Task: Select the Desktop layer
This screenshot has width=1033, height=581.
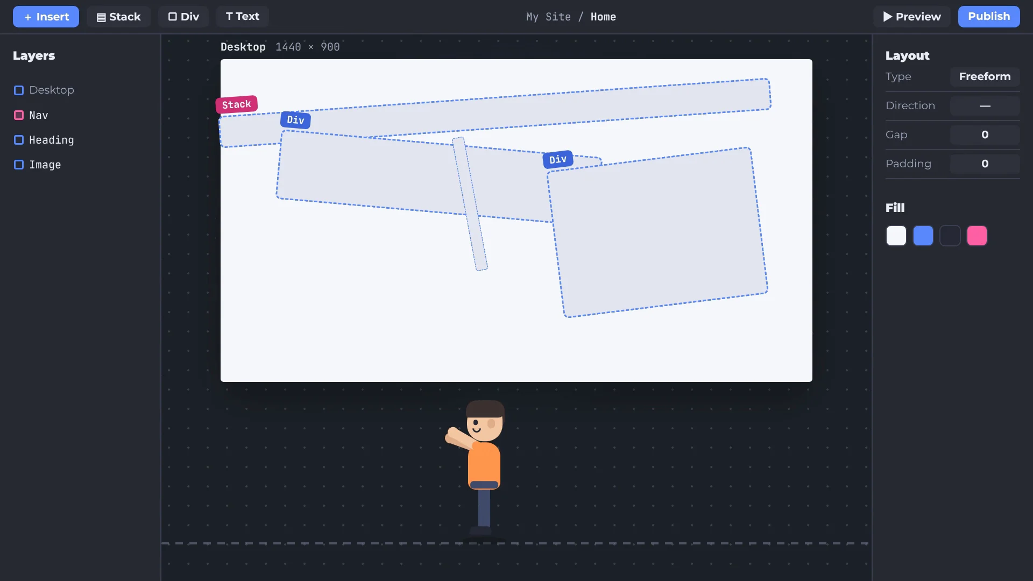Action: click(x=81, y=90)
